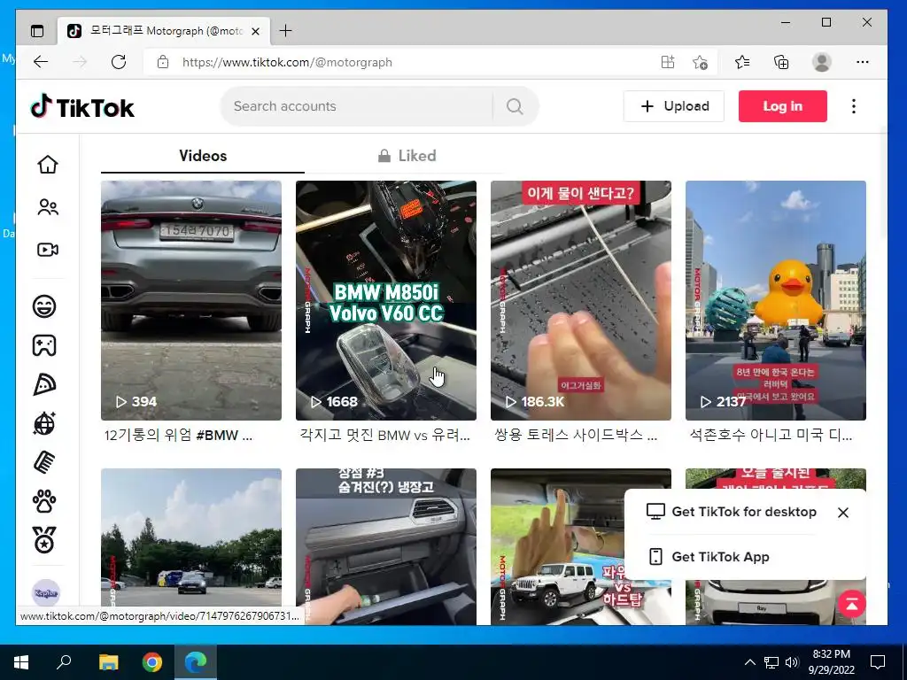Select the Animals paw print category icon

pyautogui.click(x=44, y=501)
